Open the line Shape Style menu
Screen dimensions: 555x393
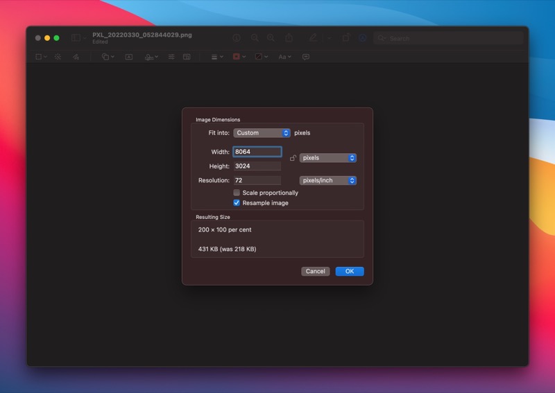coord(217,57)
